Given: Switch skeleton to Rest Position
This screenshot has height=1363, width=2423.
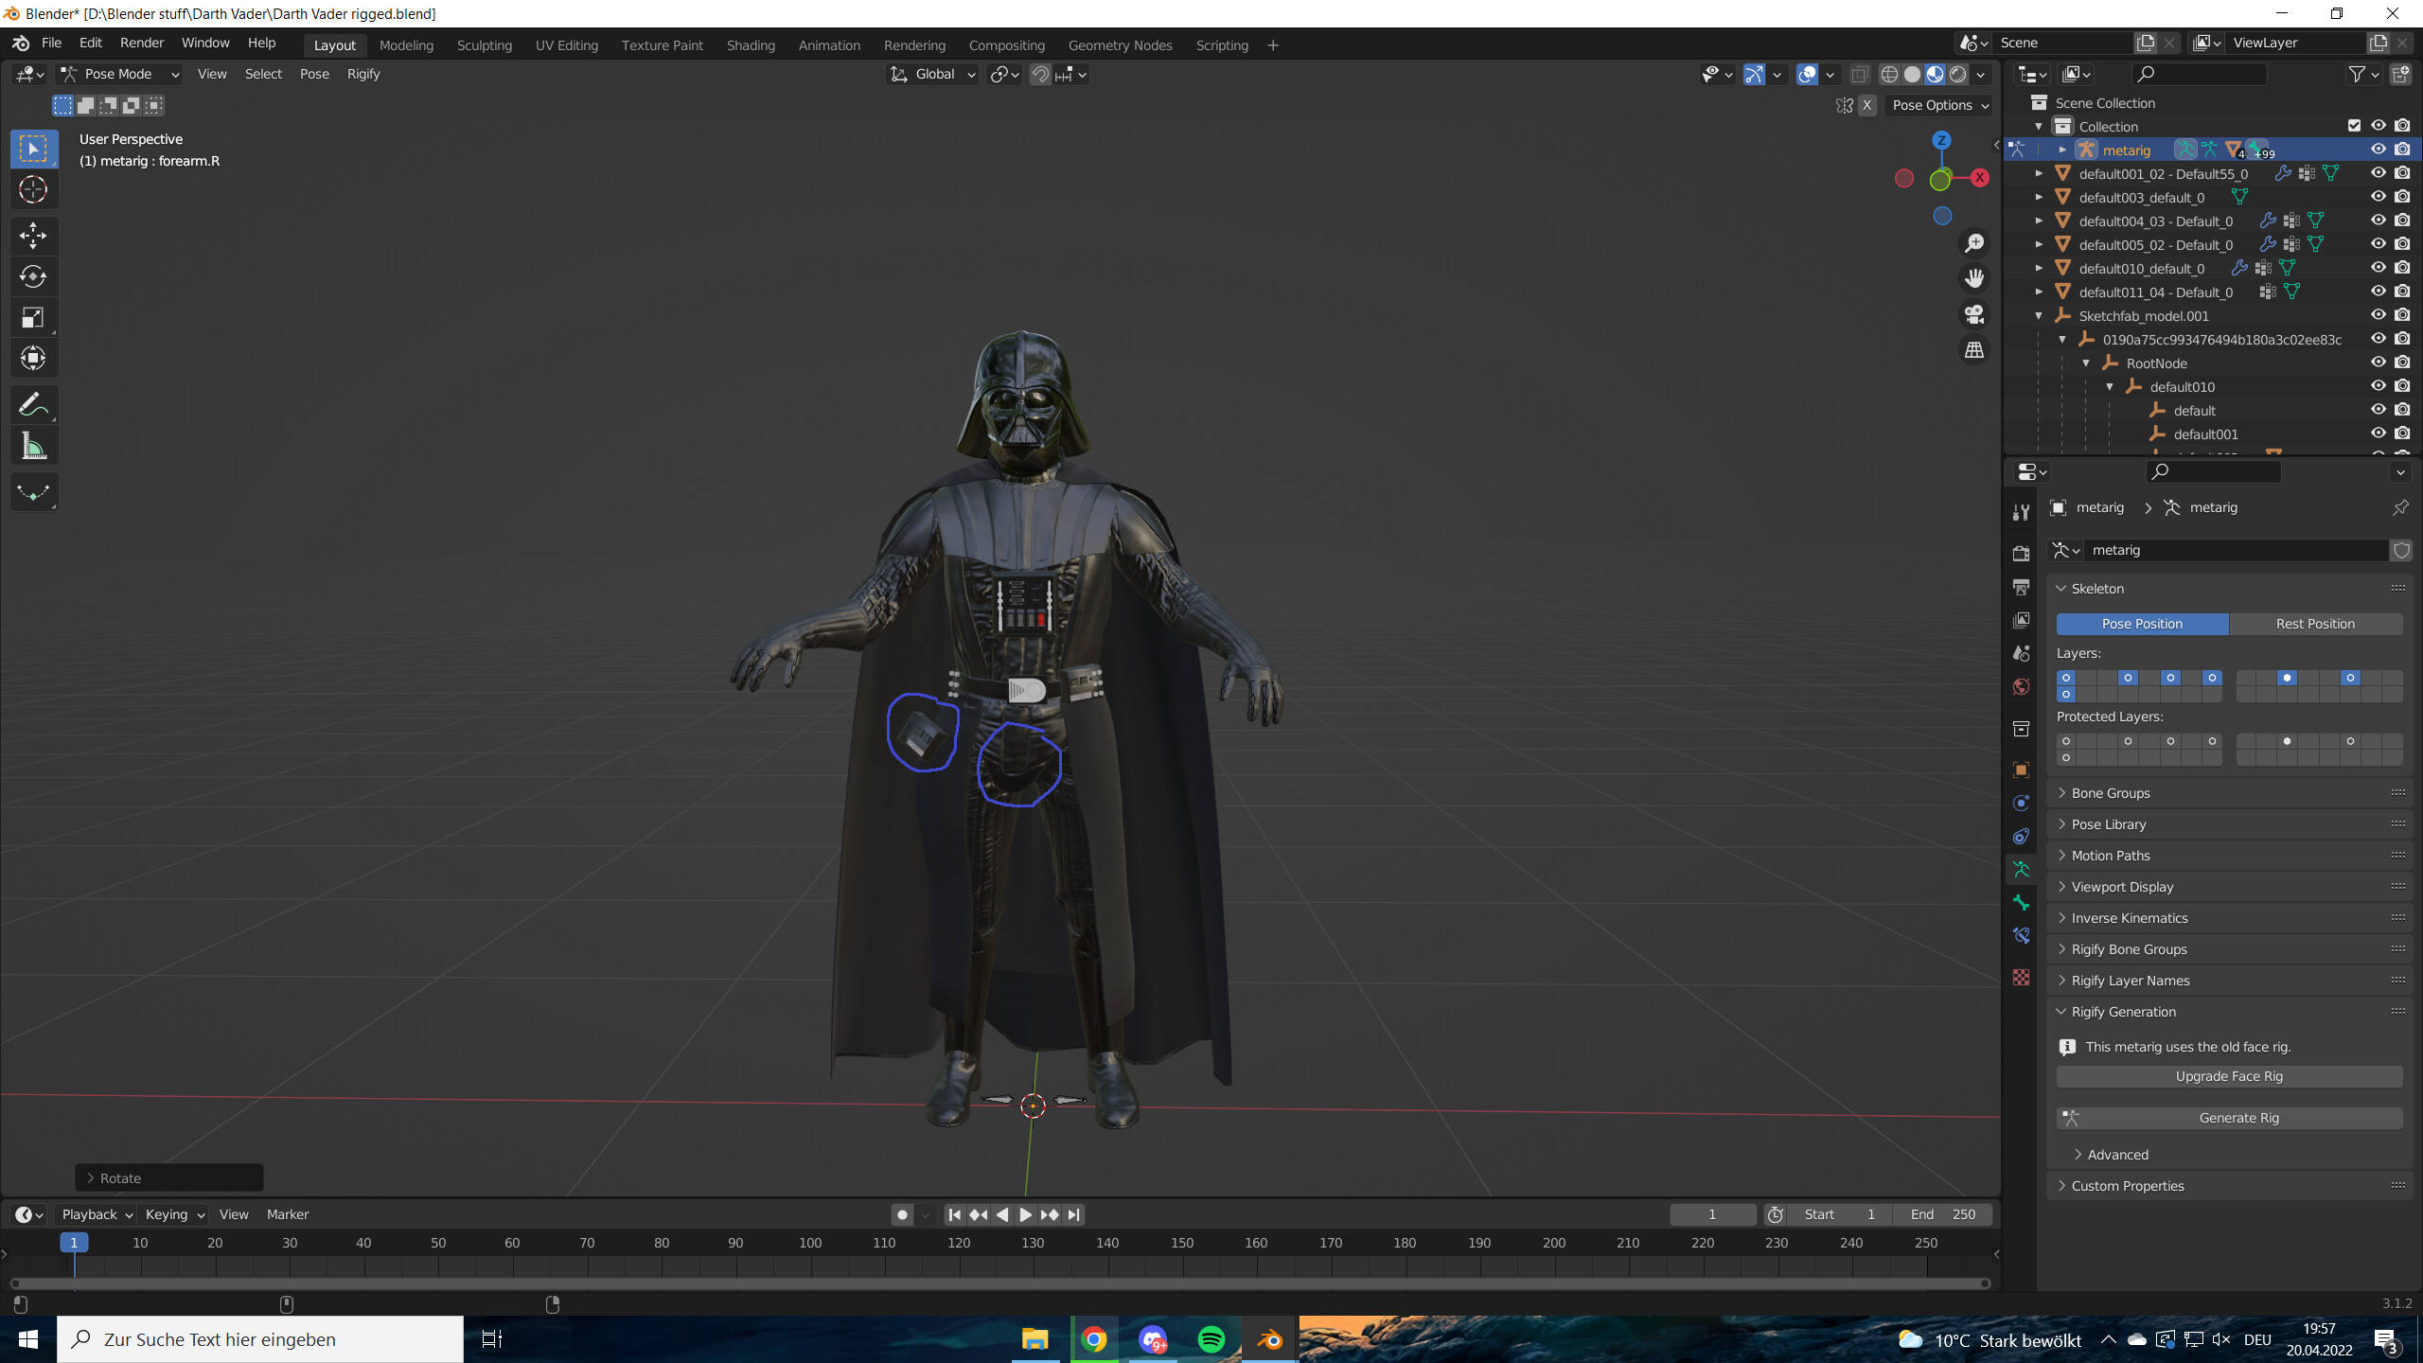Looking at the screenshot, I should coord(2315,624).
